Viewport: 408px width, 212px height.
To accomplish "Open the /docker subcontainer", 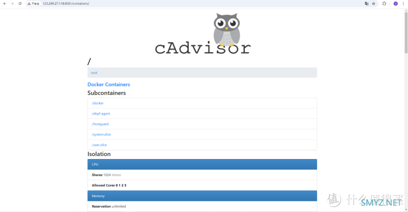I will click(x=98, y=103).
